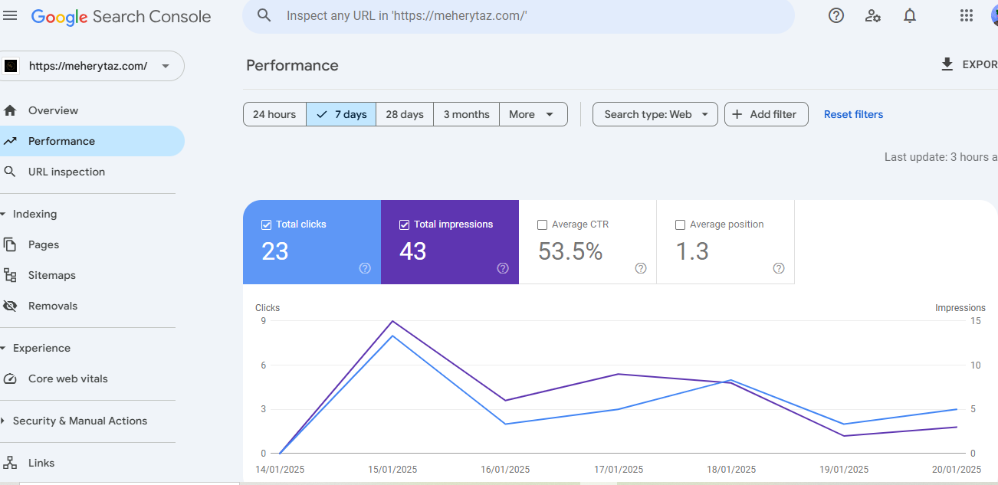The height and width of the screenshot is (485, 998).
Task: Select the 3 months date range
Action: tap(466, 114)
